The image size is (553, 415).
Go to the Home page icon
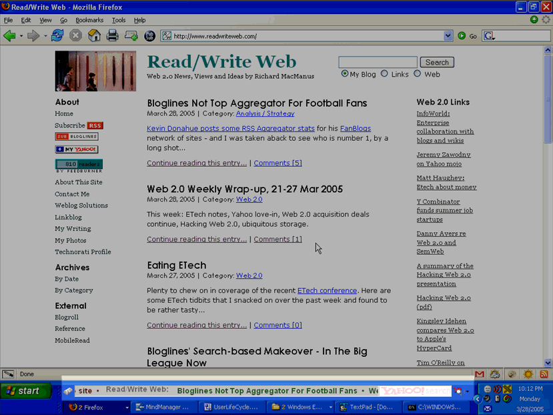tap(94, 35)
